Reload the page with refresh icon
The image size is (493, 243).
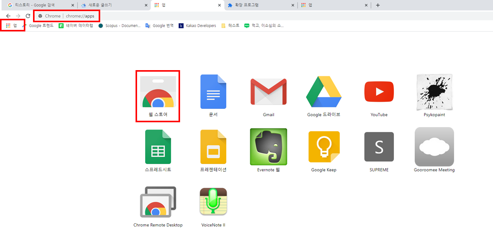[28, 16]
